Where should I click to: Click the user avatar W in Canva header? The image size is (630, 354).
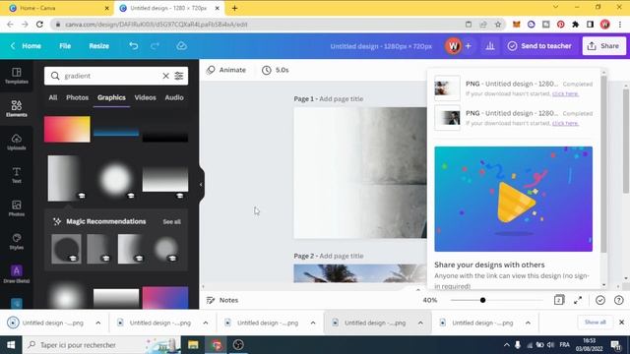pyautogui.click(x=453, y=46)
